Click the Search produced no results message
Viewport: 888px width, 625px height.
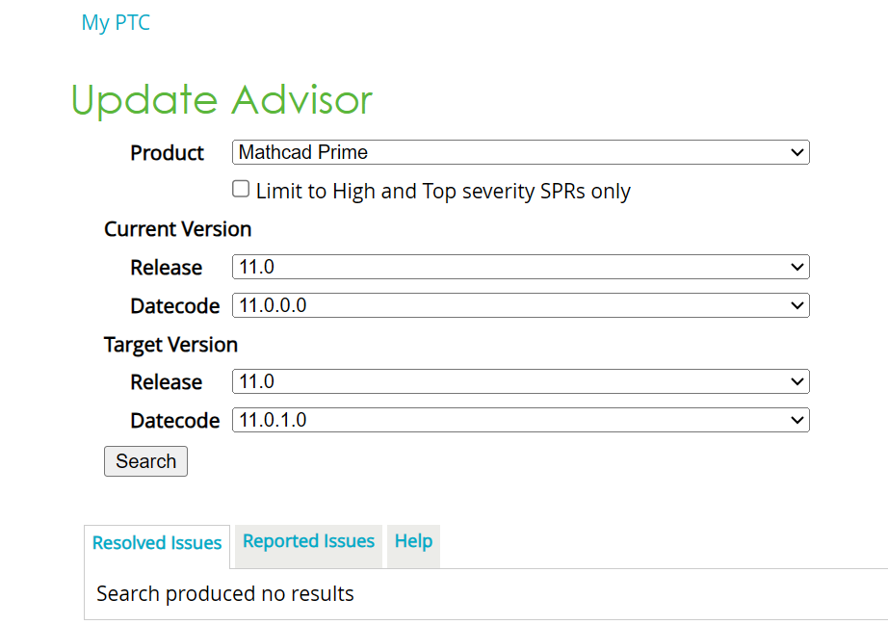tap(224, 593)
